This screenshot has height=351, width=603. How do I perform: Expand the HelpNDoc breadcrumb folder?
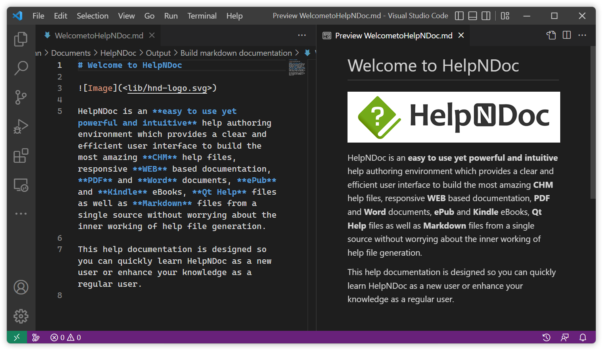coord(118,53)
